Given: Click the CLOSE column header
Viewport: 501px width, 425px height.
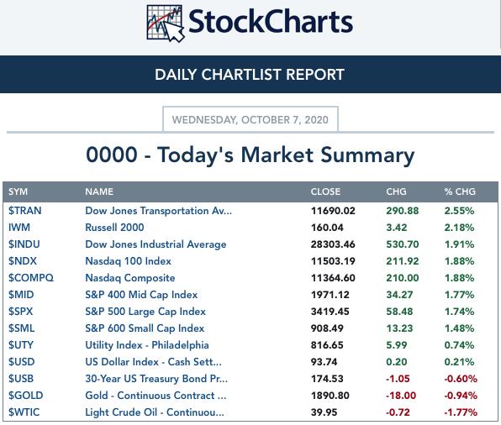Looking at the screenshot, I should (x=325, y=192).
